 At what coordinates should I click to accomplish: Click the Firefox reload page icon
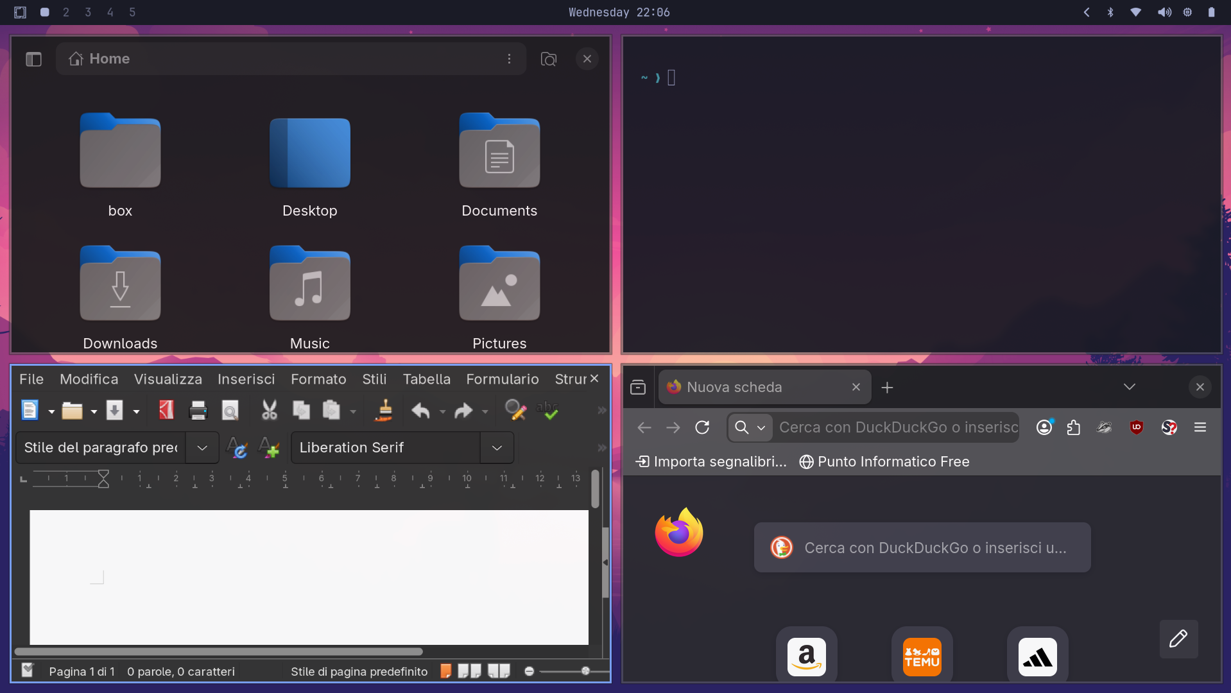[x=702, y=427]
